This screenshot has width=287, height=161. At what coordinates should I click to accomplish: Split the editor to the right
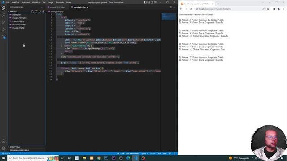170,7
